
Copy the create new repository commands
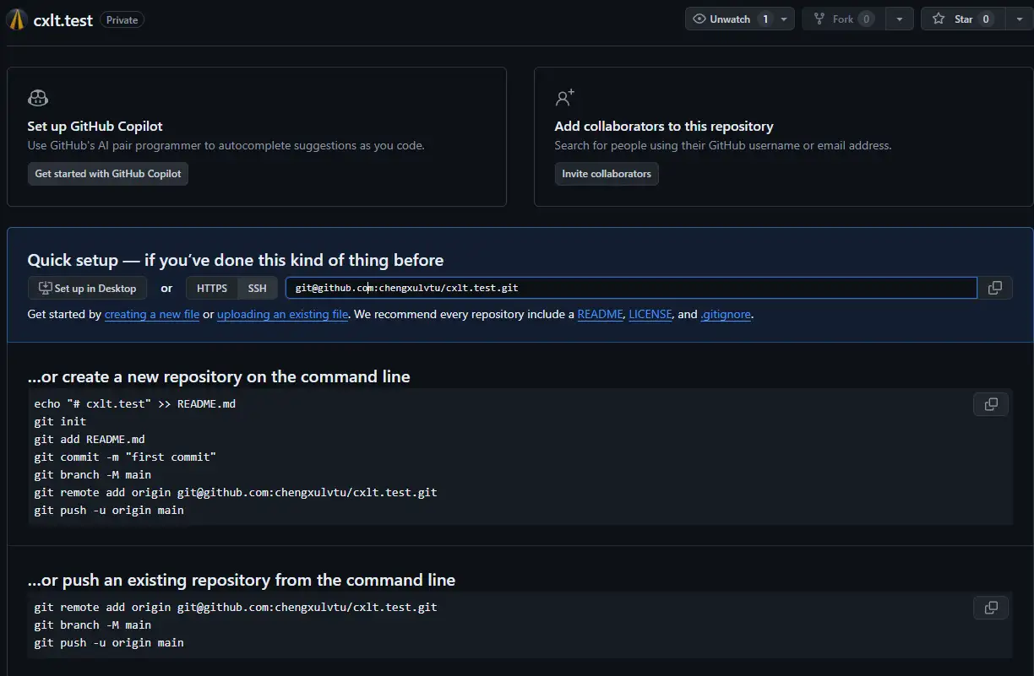pyautogui.click(x=991, y=404)
